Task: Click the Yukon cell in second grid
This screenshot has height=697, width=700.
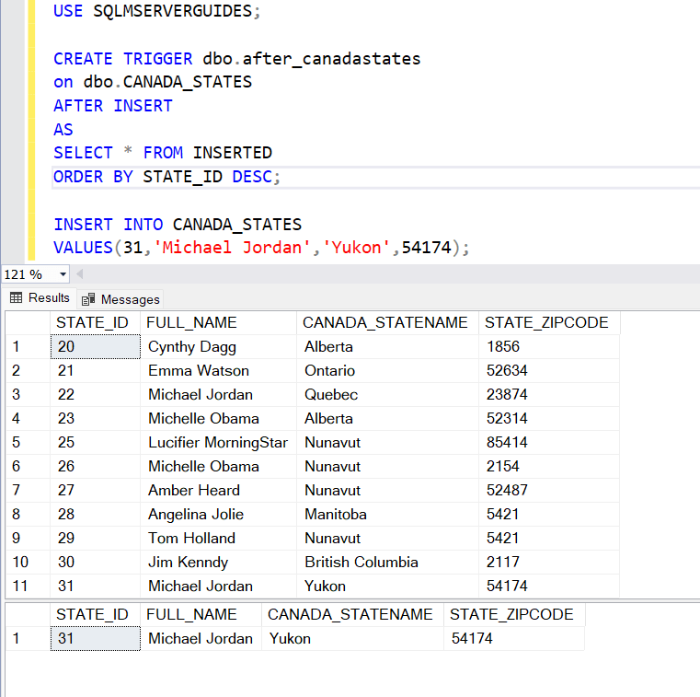Action: pyautogui.click(x=352, y=638)
